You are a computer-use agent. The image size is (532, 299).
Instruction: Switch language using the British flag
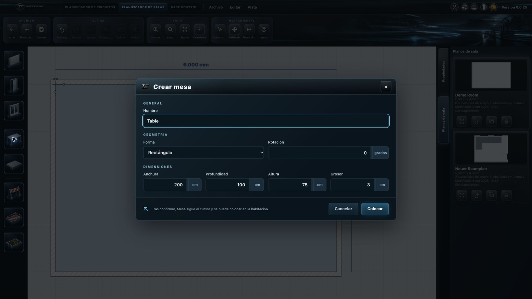click(464, 7)
